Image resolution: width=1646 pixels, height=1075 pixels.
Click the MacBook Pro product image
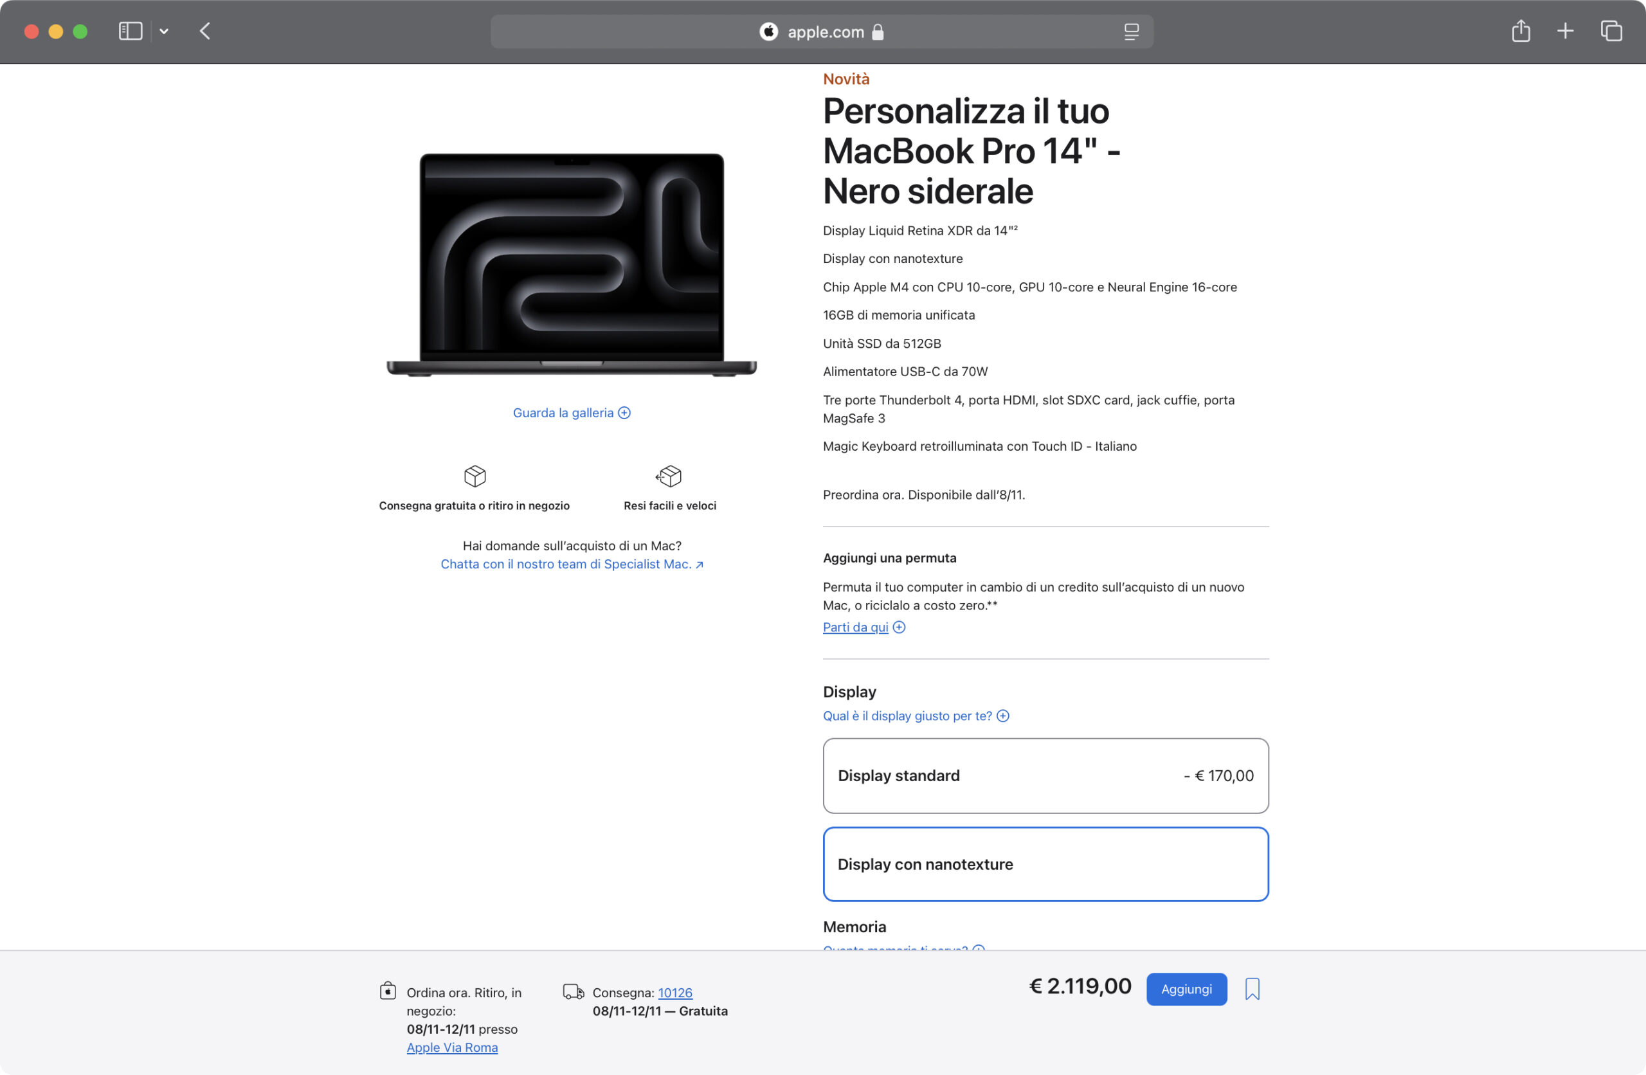572,265
